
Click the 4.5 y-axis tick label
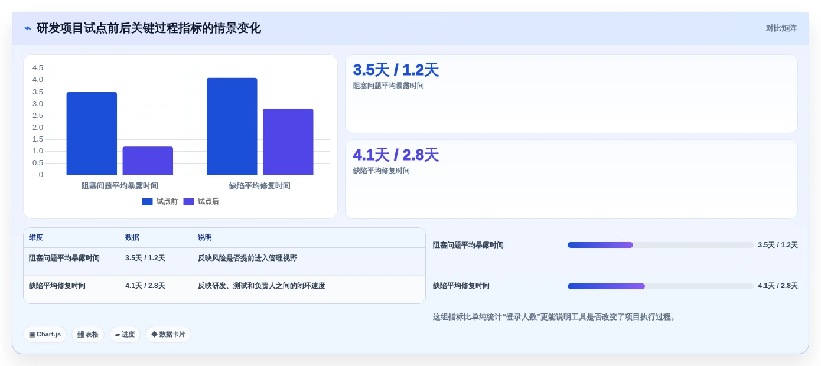38,68
